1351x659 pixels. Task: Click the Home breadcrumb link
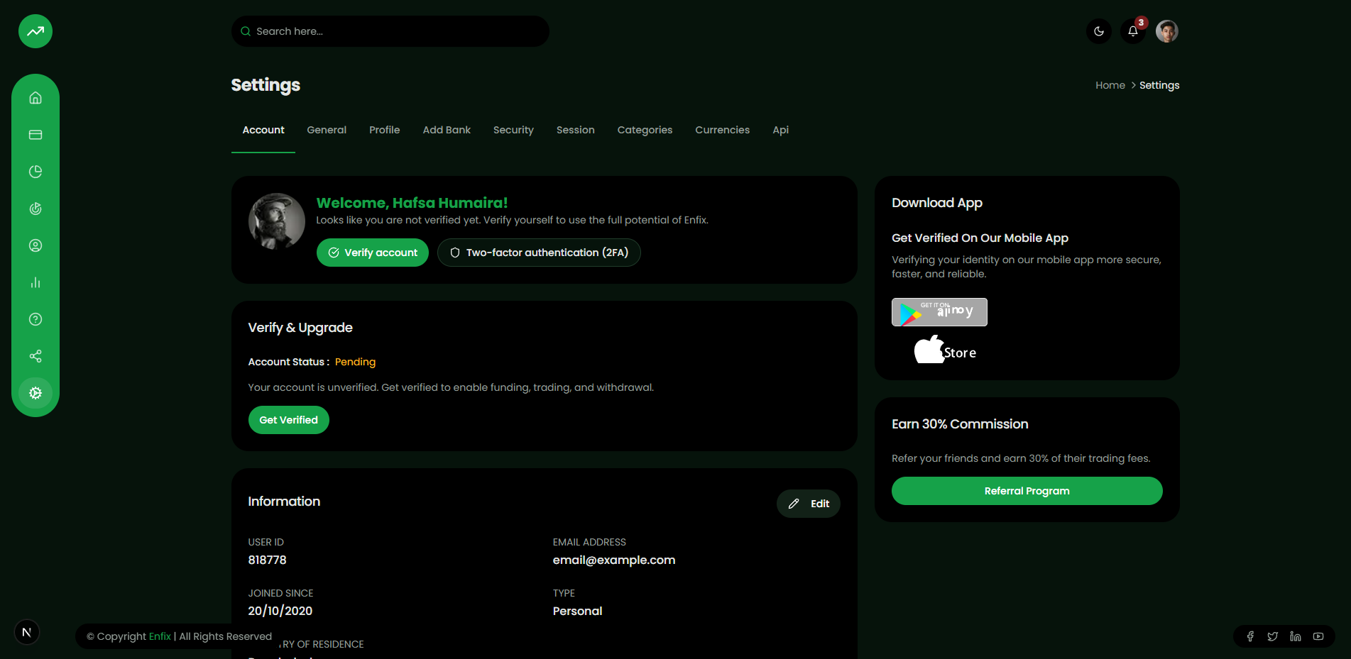(x=1110, y=85)
